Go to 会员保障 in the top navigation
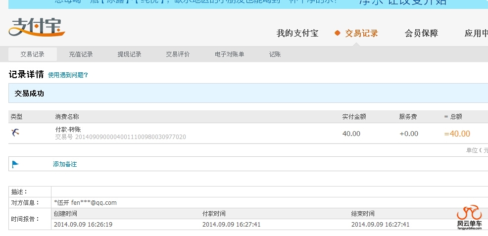The image size is (488, 236). point(421,33)
